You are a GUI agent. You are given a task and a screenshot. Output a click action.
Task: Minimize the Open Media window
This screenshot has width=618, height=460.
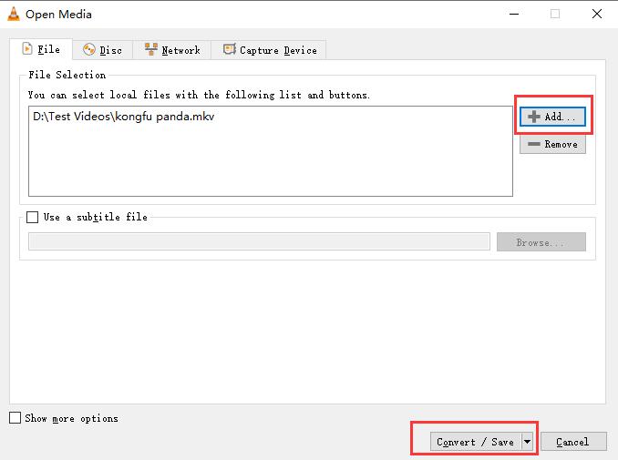[x=514, y=15]
